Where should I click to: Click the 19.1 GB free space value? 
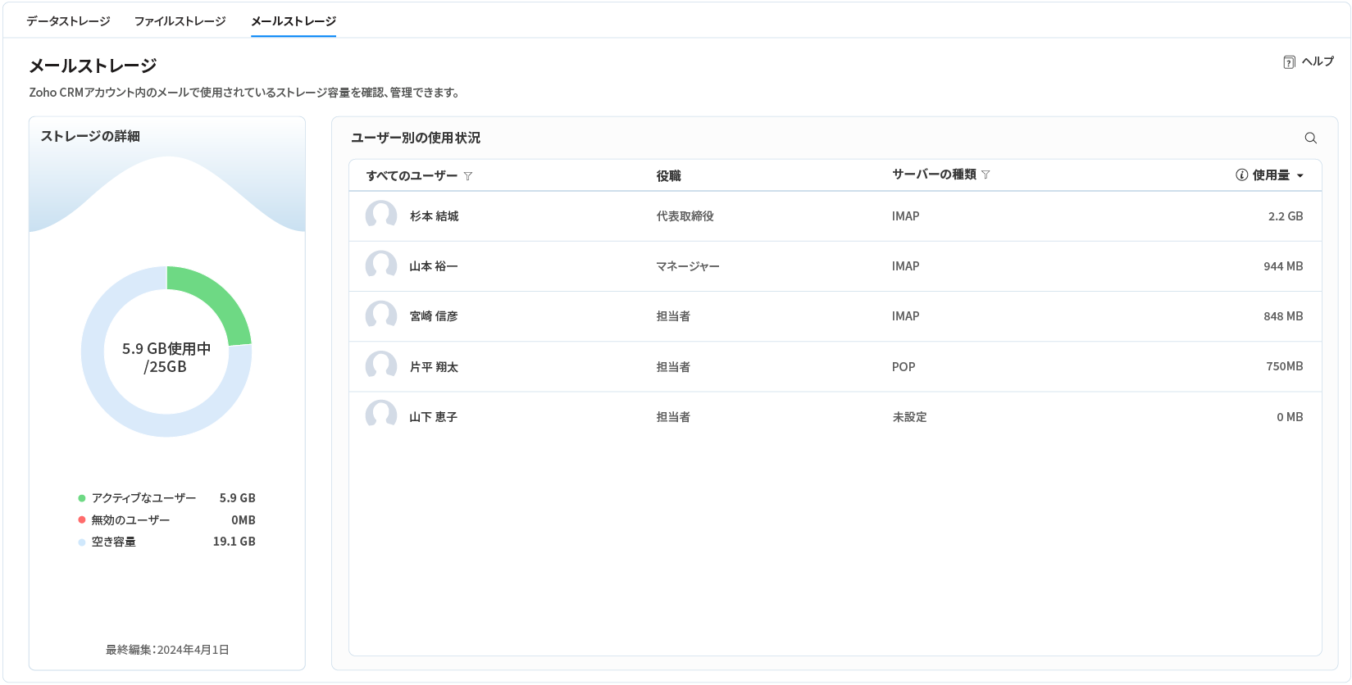pos(234,542)
